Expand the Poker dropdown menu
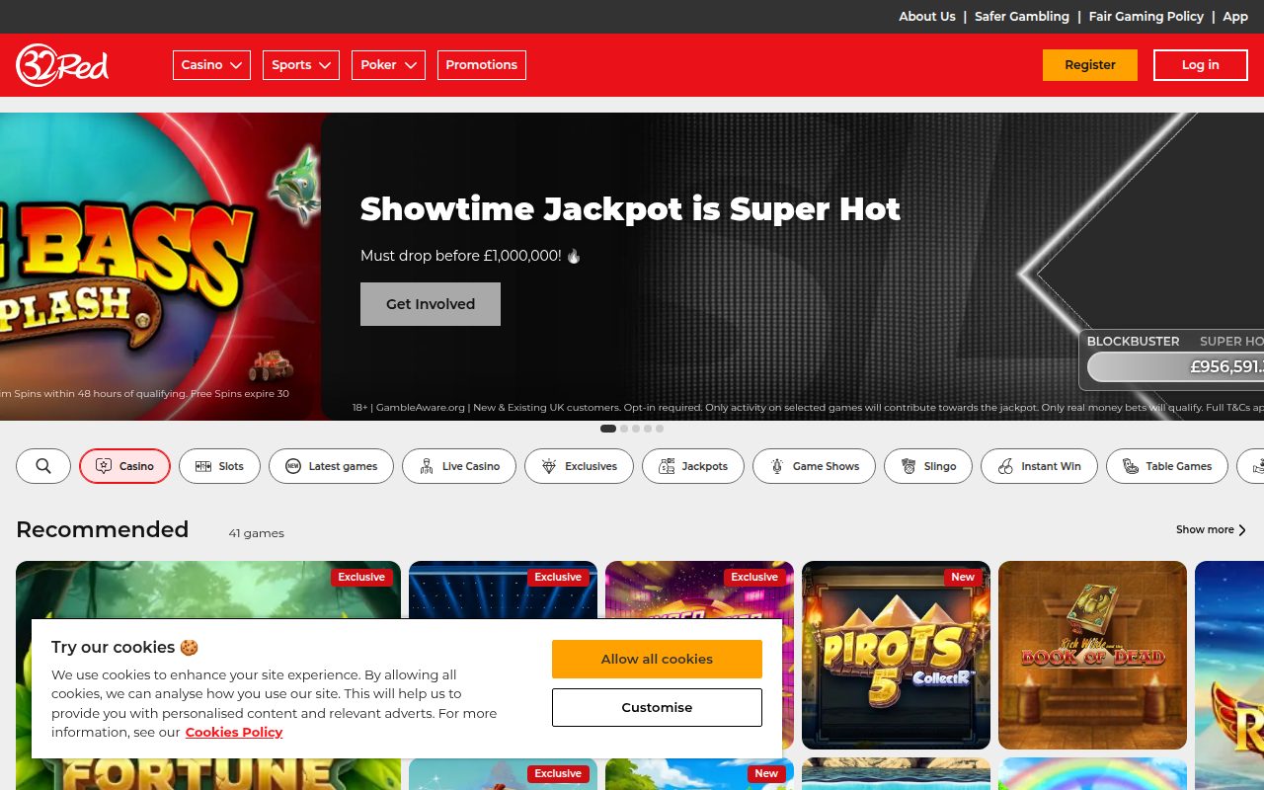The height and width of the screenshot is (790, 1264). pyautogui.click(x=388, y=65)
